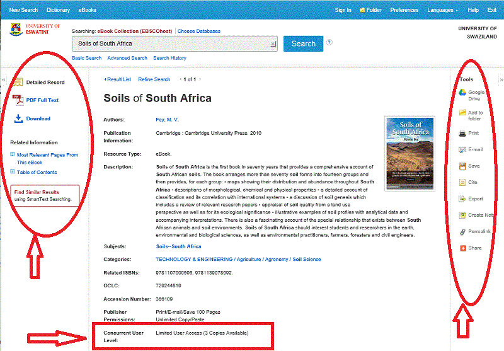
Task: Click the Create Note icon
Action: tap(462, 215)
